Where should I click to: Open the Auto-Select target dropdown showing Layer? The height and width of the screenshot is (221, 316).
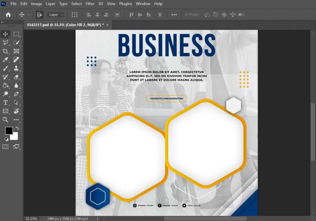[56, 14]
